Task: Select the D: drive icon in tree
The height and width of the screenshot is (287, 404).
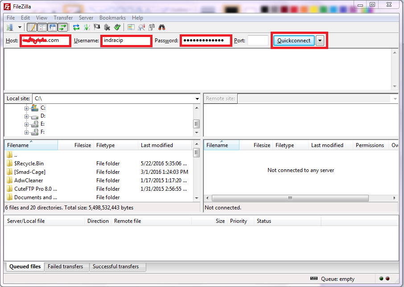Action: coord(34,117)
